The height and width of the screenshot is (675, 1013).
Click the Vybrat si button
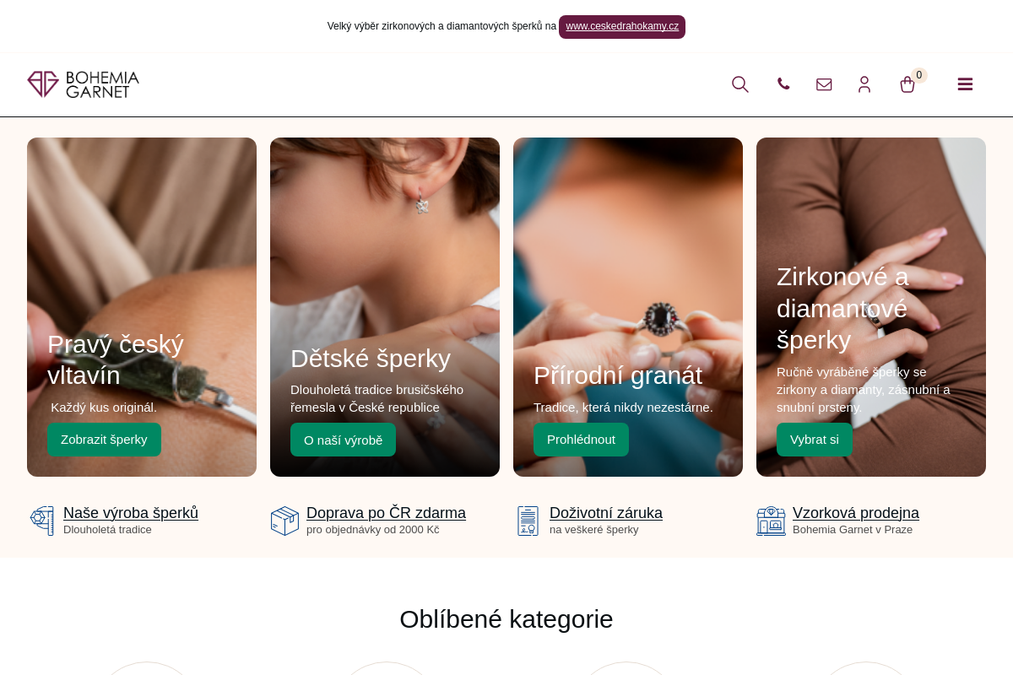815,440
